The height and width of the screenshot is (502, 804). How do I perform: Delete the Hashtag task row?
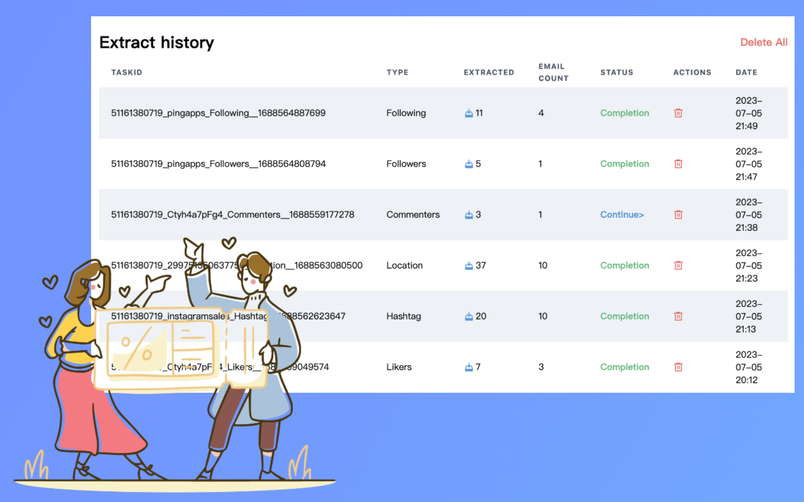678,316
